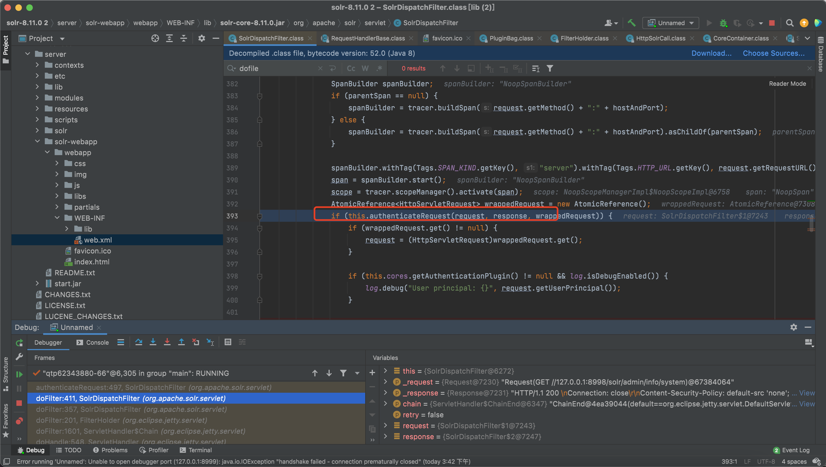Click Force Step Into red arrow icon

pyautogui.click(x=167, y=342)
